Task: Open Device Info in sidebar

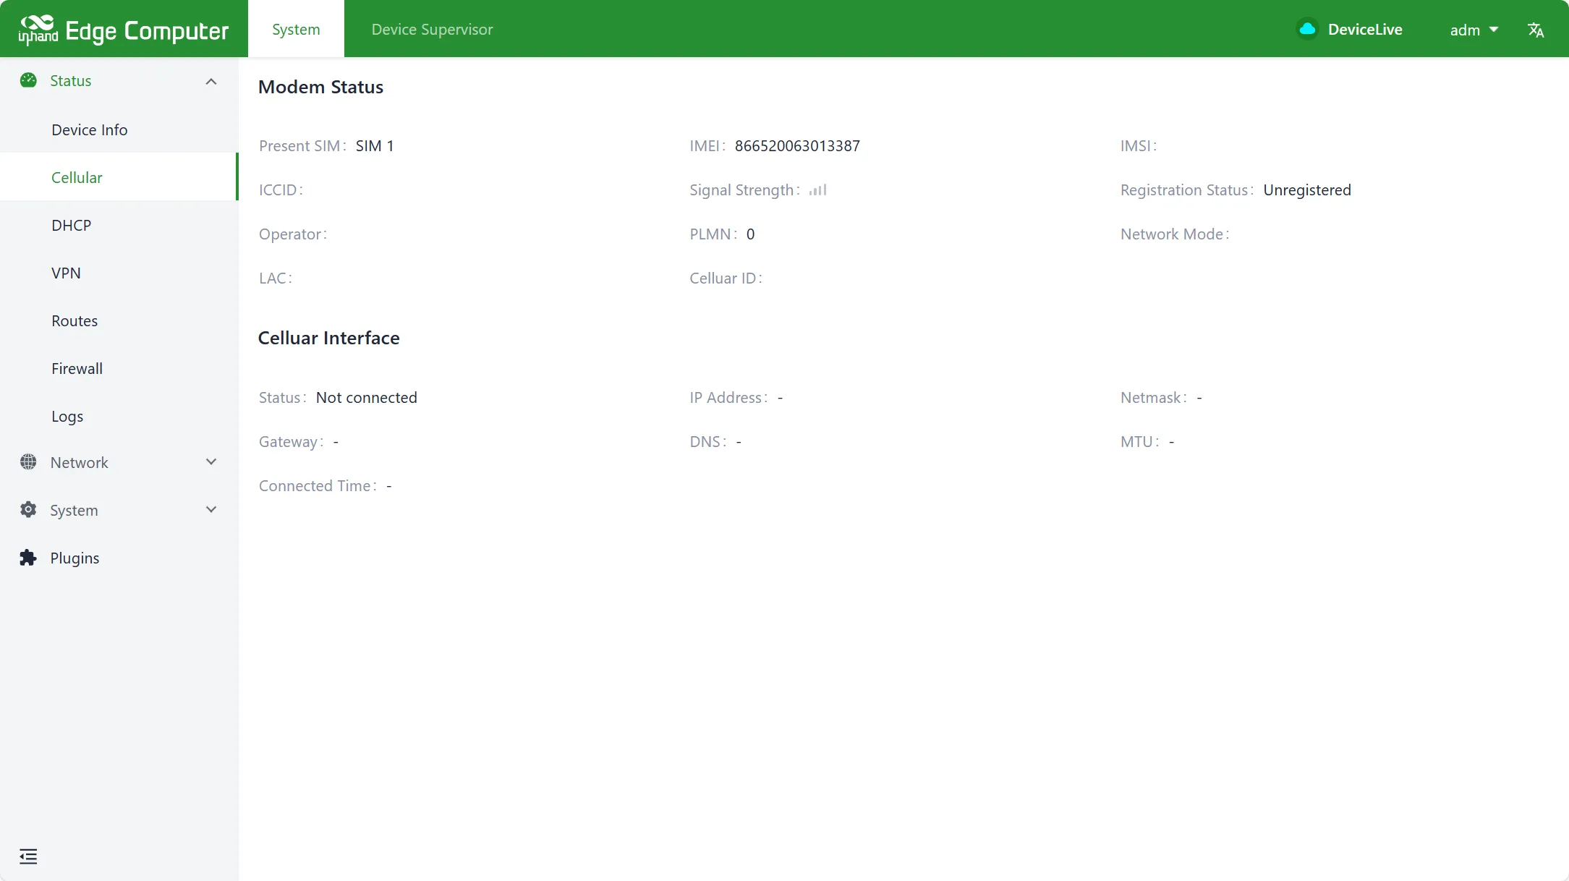Action: (119, 129)
